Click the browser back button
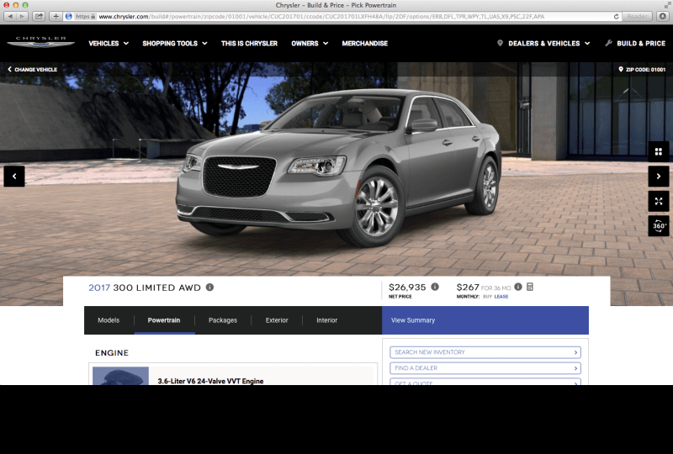 point(10,16)
